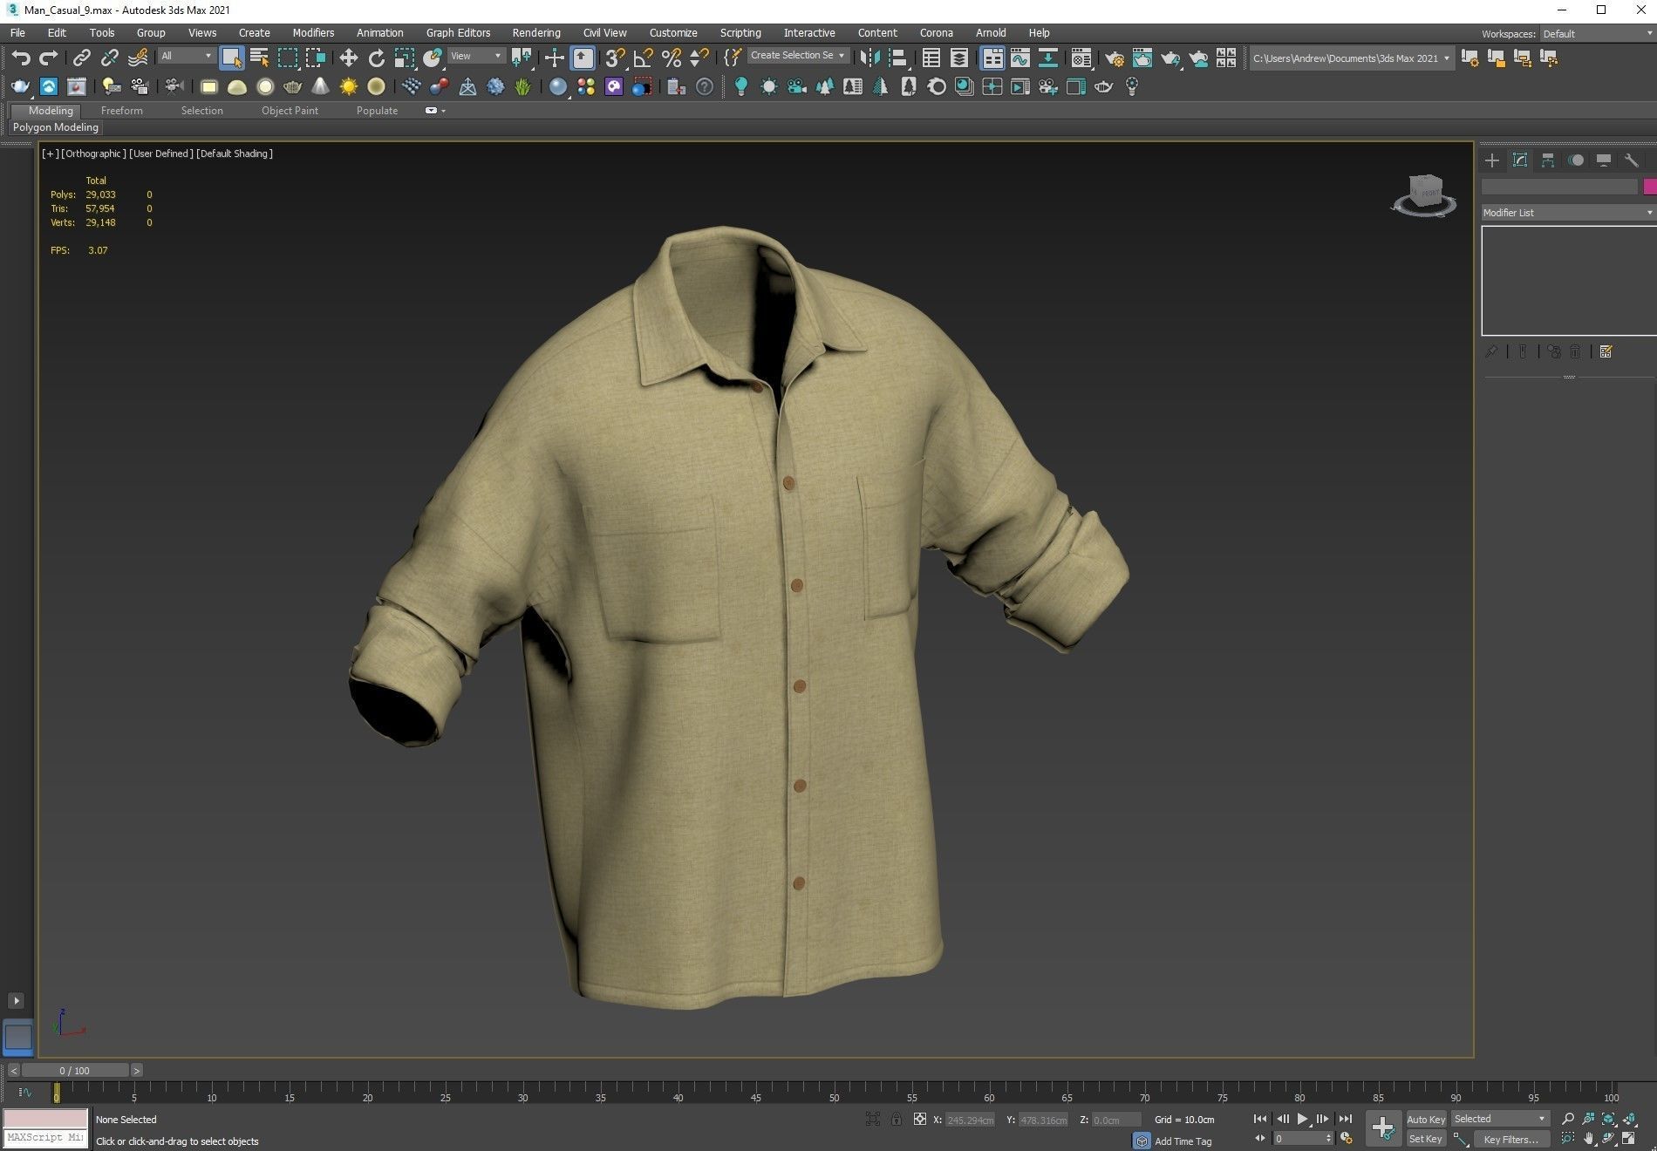This screenshot has width=1657, height=1151.
Task: Open the Curve Editor icon
Action: (x=1019, y=58)
